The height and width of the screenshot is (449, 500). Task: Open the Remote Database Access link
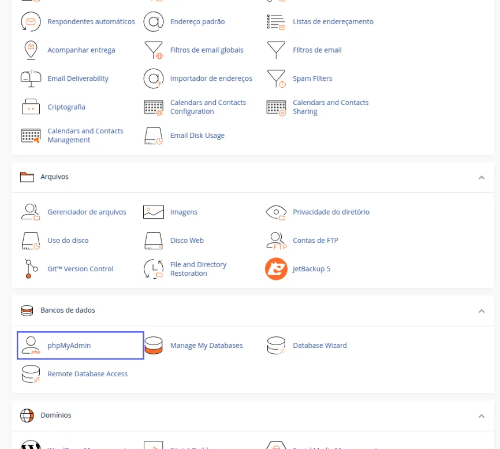click(87, 374)
